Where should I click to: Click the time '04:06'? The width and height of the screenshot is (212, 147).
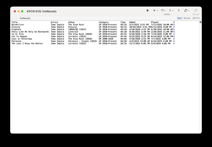point(124,39)
